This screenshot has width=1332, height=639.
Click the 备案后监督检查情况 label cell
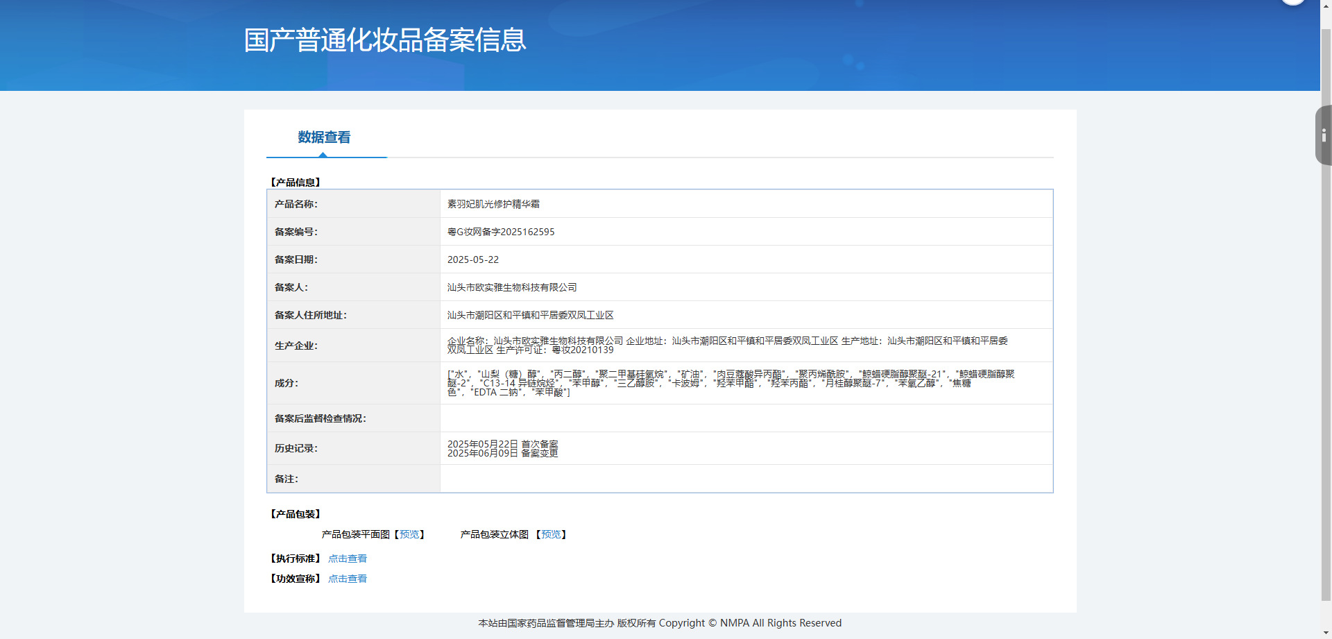point(354,418)
